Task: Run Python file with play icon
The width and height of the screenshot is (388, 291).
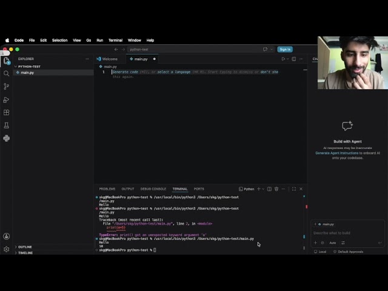Action: (x=283, y=59)
